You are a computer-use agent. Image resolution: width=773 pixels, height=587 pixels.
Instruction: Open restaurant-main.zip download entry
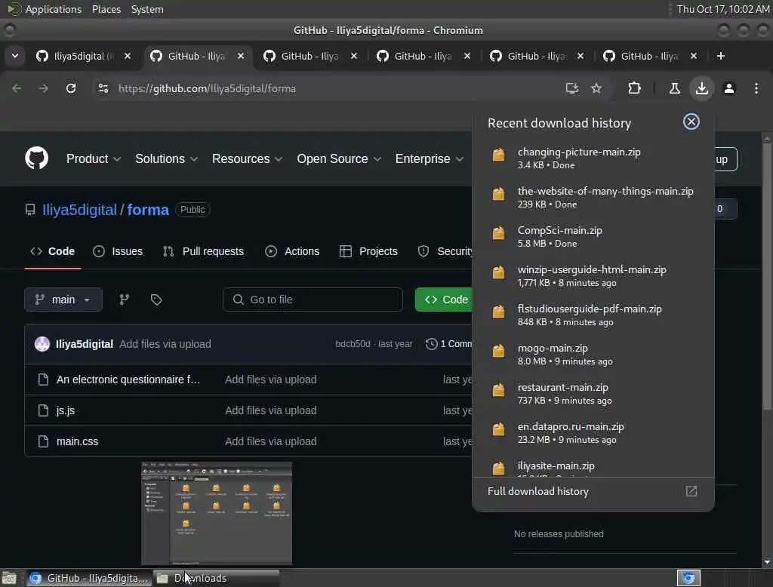pyautogui.click(x=593, y=393)
